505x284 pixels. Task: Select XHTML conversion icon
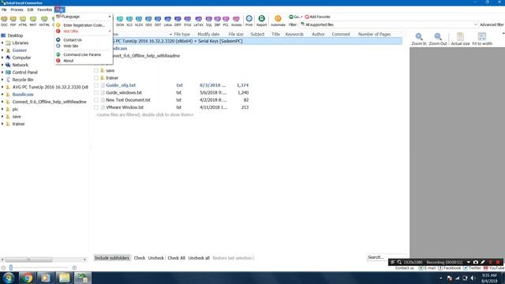(x=44, y=21)
